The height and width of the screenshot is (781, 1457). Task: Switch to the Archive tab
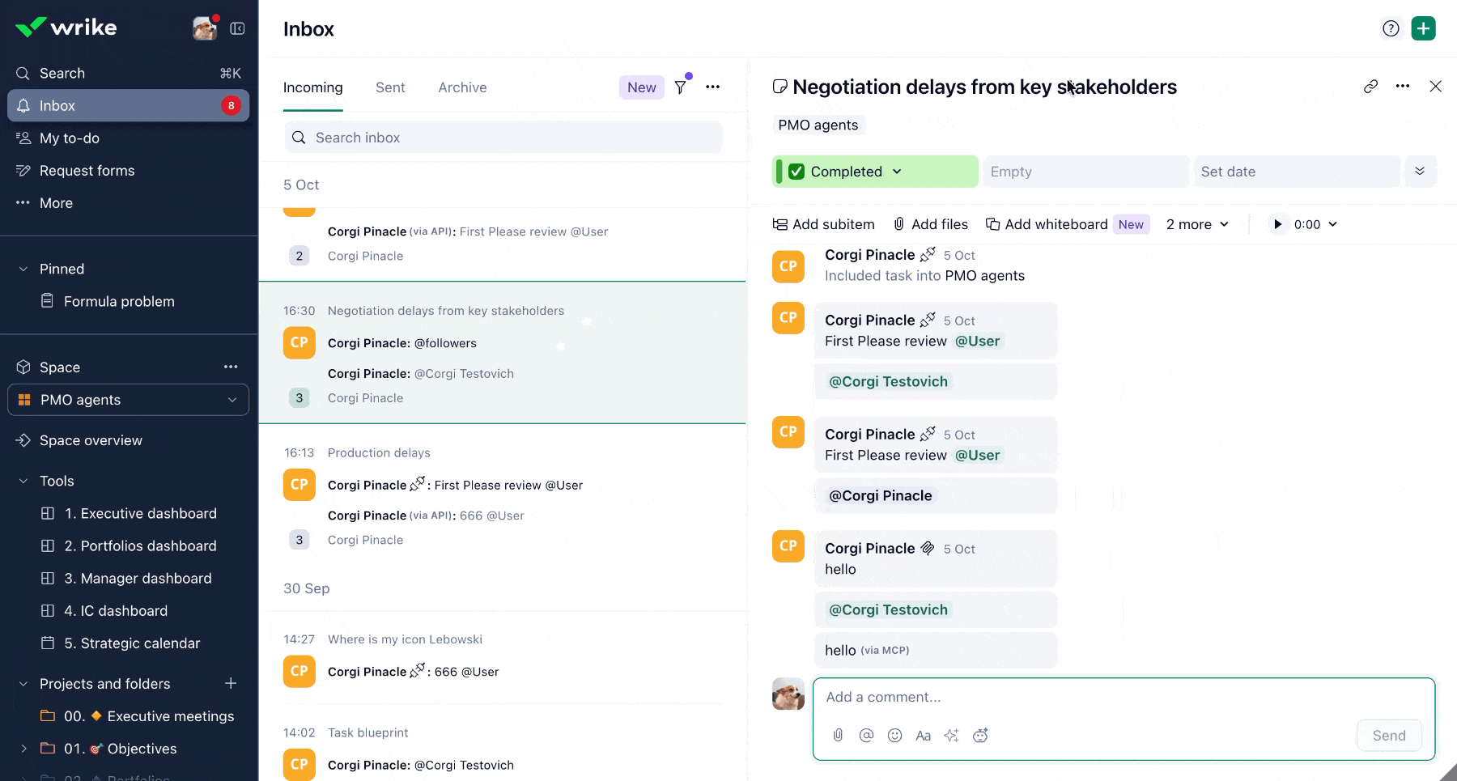click(462, 87)
